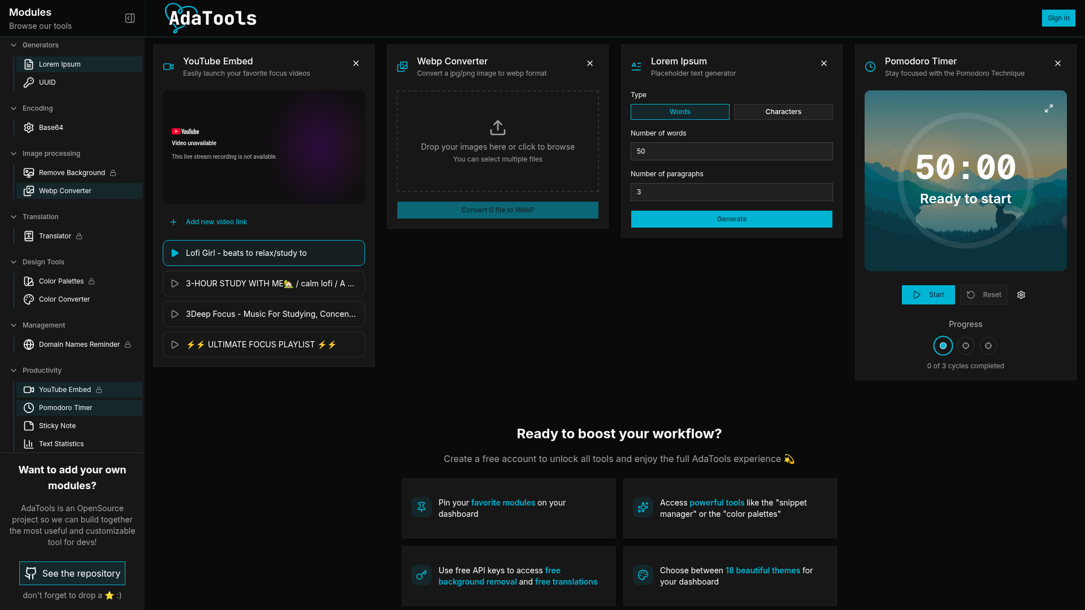Click the upload icon in Webp drop zone
The image size is (1085, 610).
(x=498, y=128)
